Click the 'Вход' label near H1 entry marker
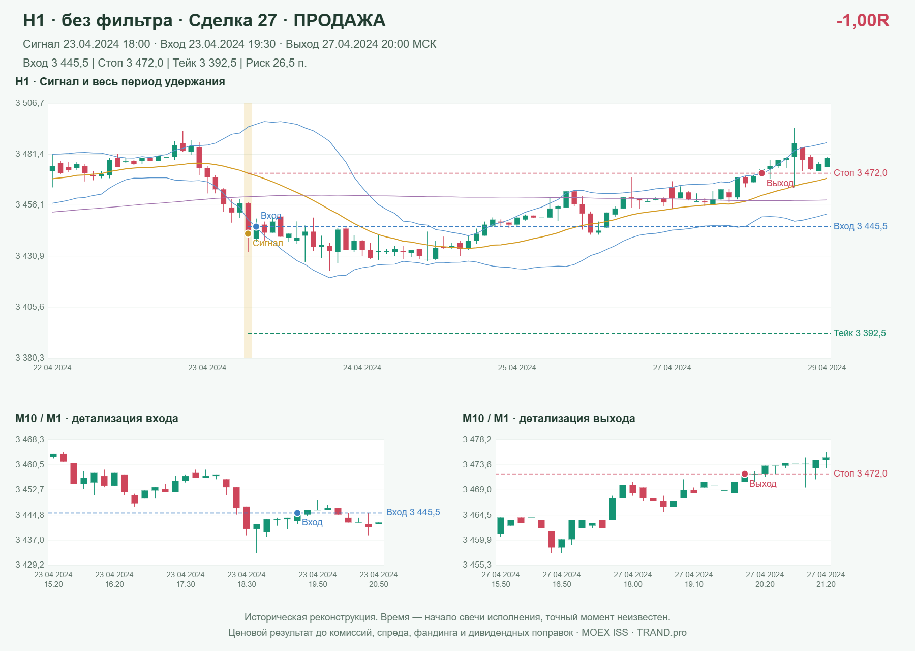Viewport: 915px width, 651px height. pyautogui.click(x=271, y=216)
